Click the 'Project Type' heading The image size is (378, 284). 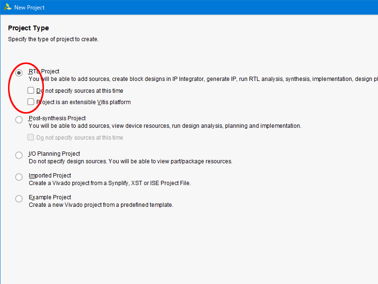tap(28, 28)
